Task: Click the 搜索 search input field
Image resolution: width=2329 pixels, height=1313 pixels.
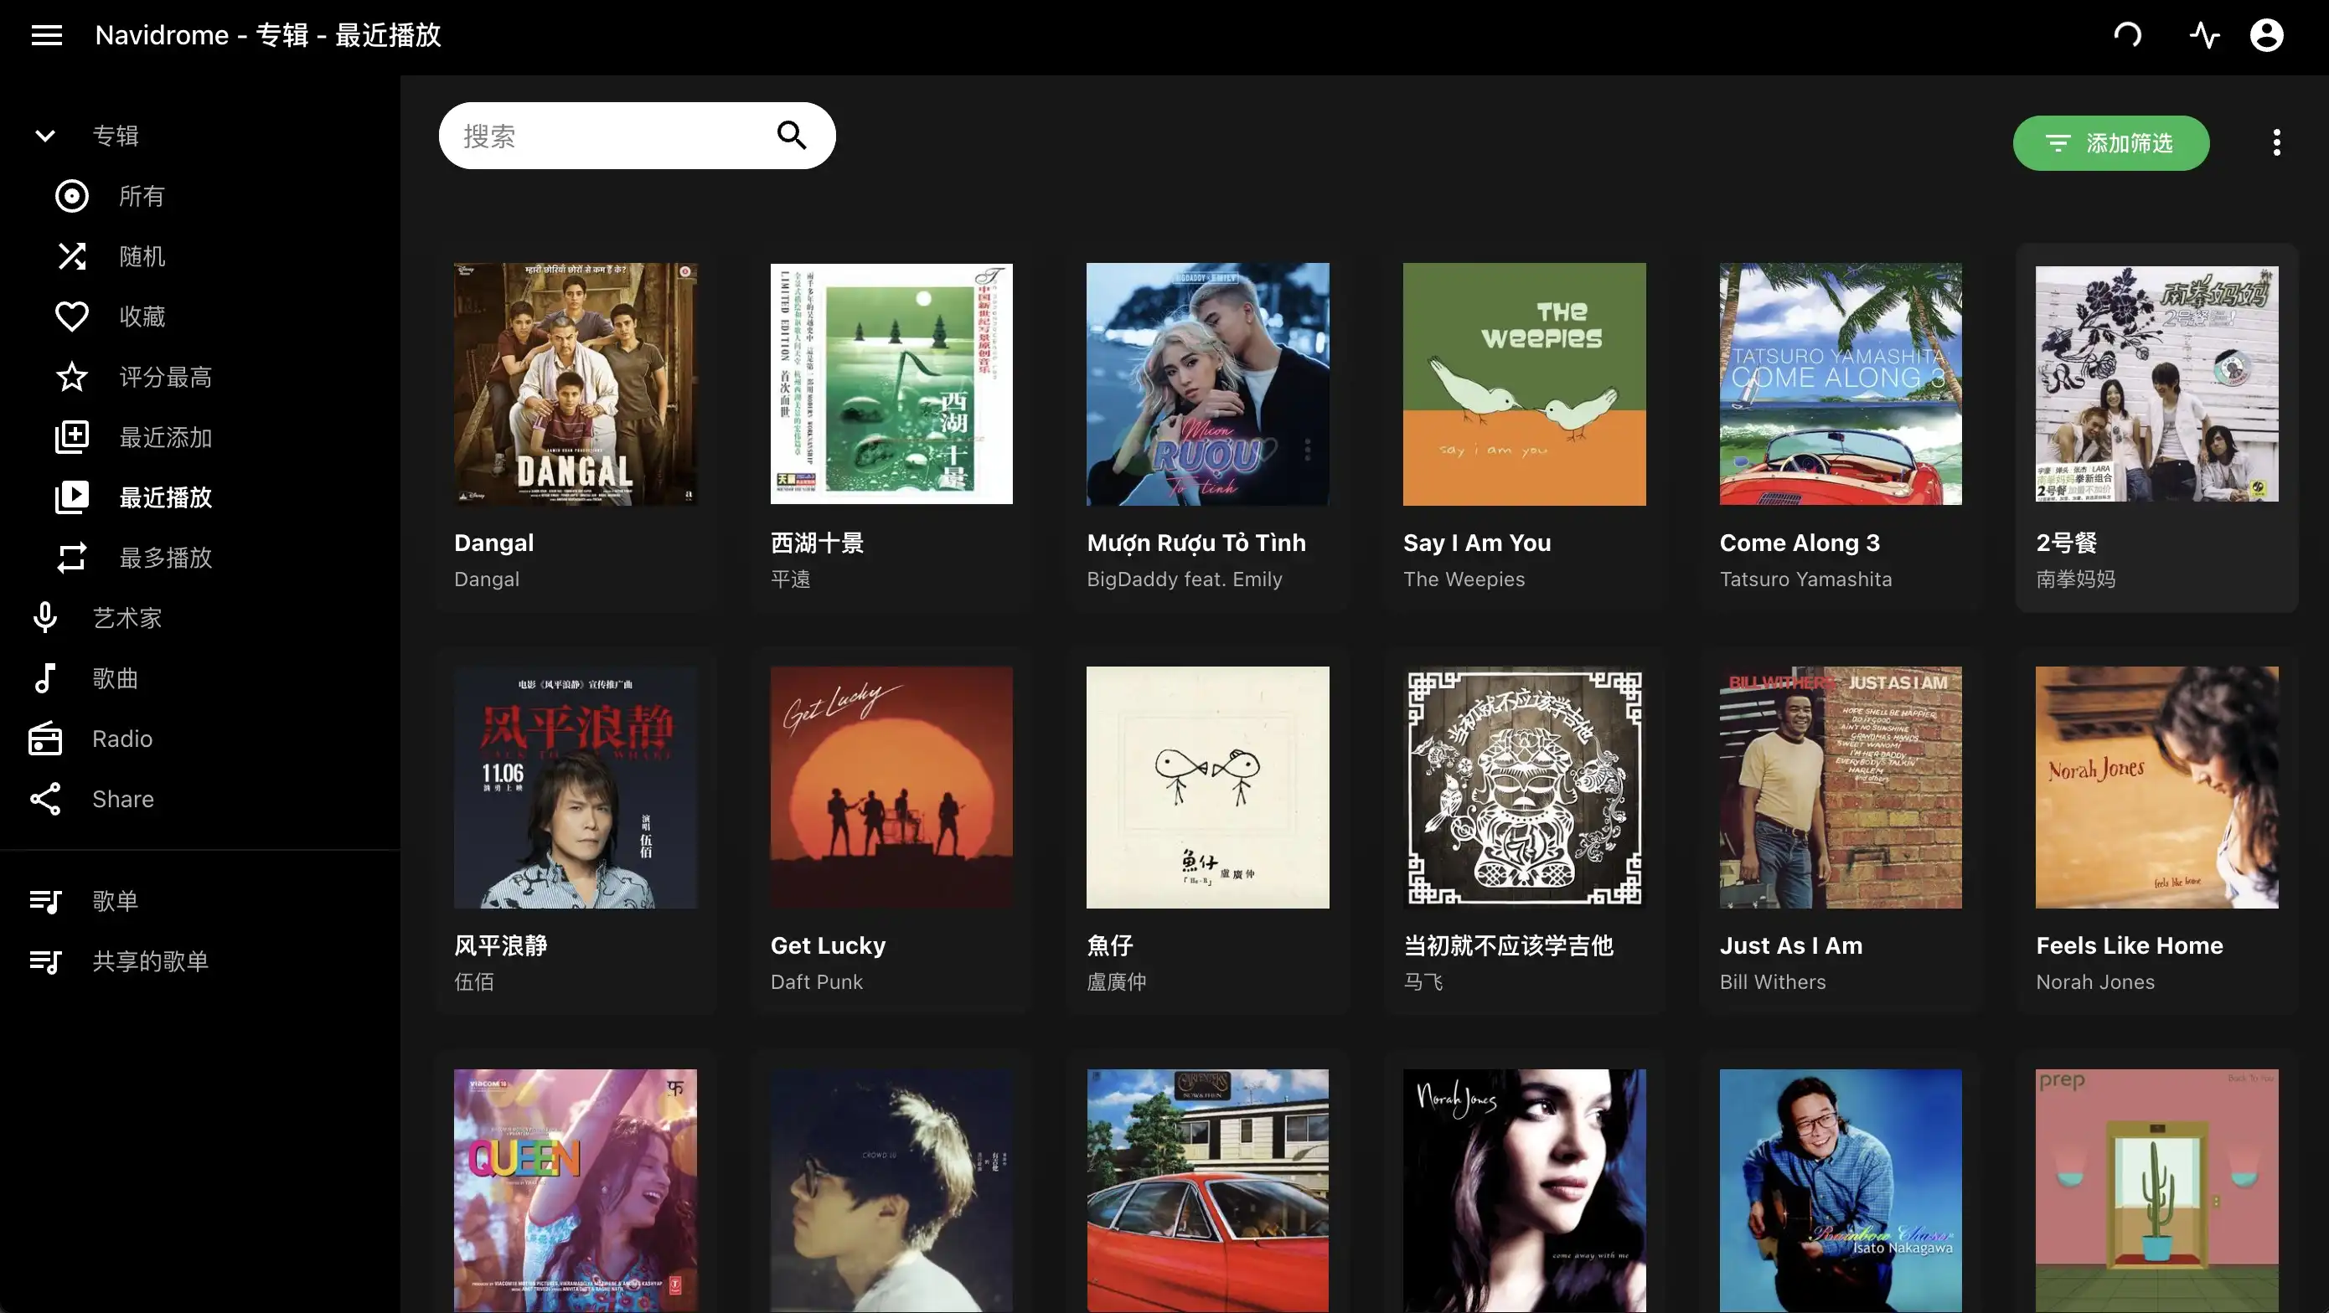Action: pos(615,136)
